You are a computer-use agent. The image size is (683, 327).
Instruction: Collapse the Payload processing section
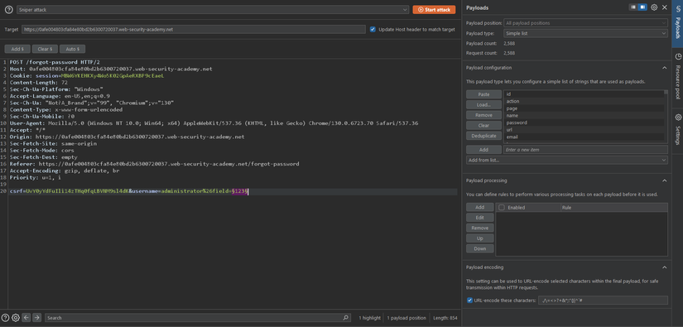[664, 180]
